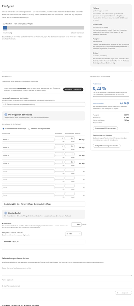
Task: Select 'aus dem Bestand, der dort liegt' radio
Action: pos(3,129)
